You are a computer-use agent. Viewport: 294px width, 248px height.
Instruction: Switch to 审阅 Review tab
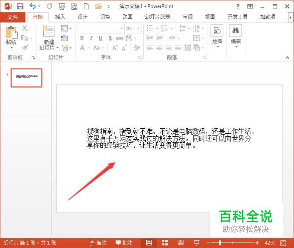click(x=188, y=17)
